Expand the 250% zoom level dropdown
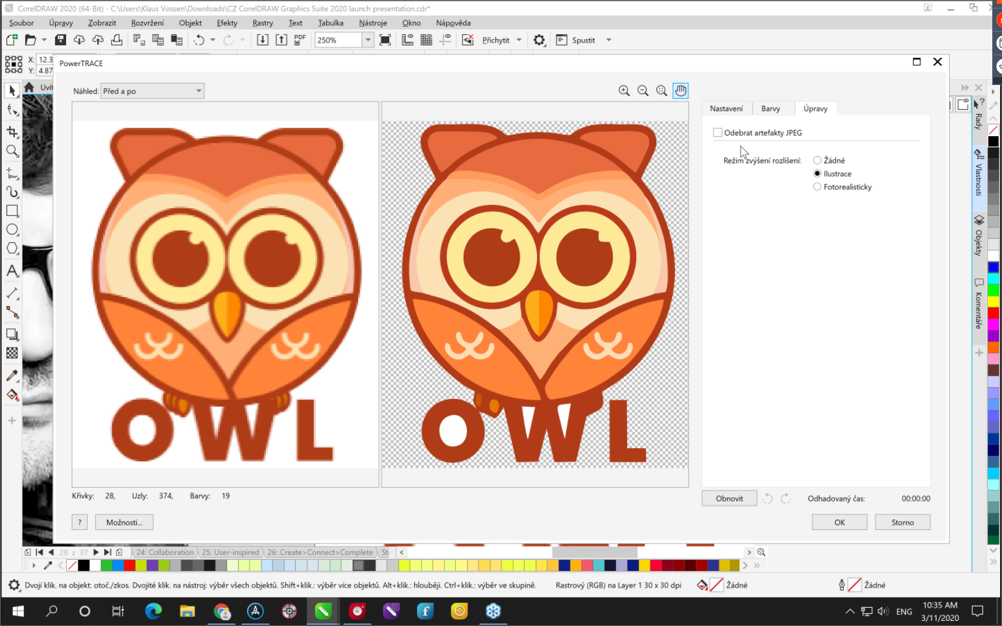This screenshot has height=626, width=1002. pyautogui.click(x=368, y=40)
